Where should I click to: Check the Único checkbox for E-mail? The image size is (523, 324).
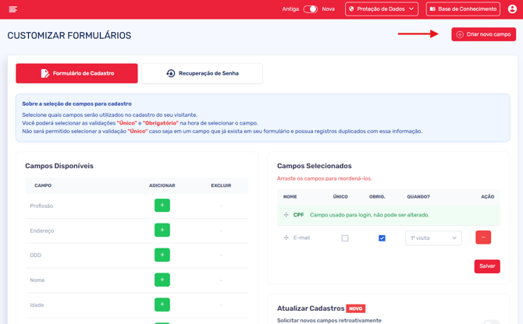tap(345, 238)
